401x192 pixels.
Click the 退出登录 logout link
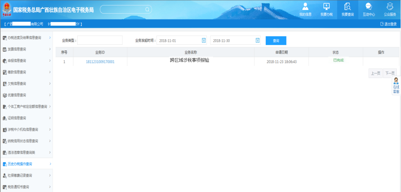point(388,24)
